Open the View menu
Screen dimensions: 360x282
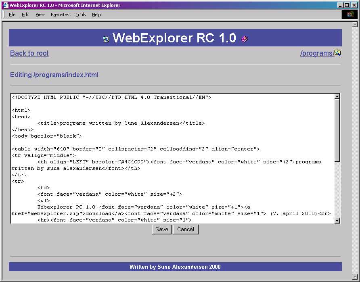pyautogui.click(x=40, y=15)
